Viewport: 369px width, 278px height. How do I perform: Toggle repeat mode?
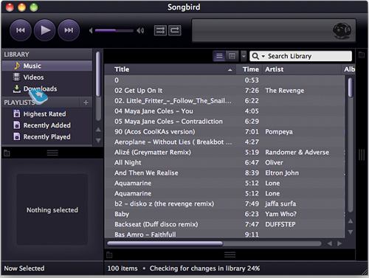175,30
